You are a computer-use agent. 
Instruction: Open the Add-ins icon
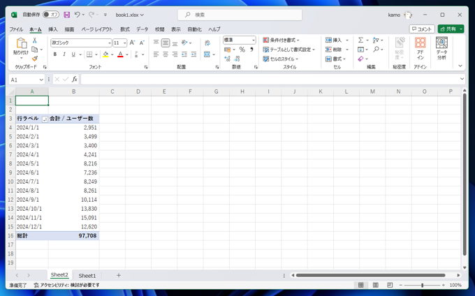click(421, 48)
